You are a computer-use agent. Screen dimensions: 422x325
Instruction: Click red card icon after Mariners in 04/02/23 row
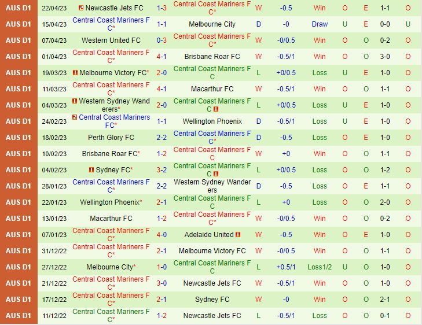coord(216,174)
